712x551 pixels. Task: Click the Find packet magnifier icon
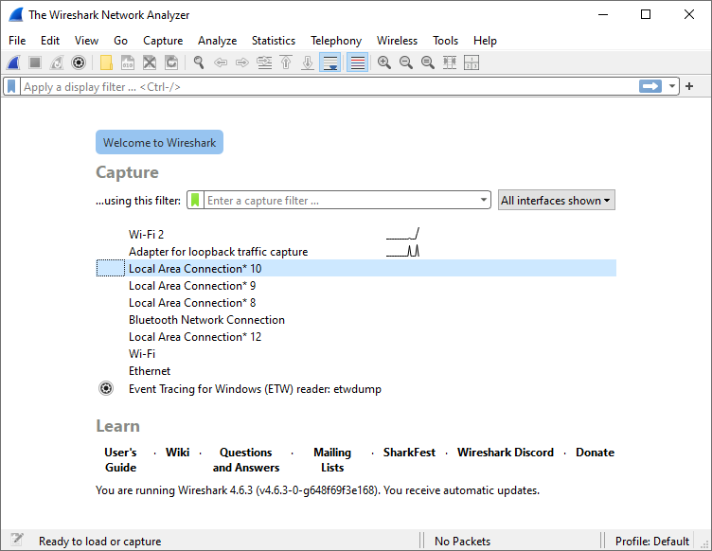coord(199,62)
